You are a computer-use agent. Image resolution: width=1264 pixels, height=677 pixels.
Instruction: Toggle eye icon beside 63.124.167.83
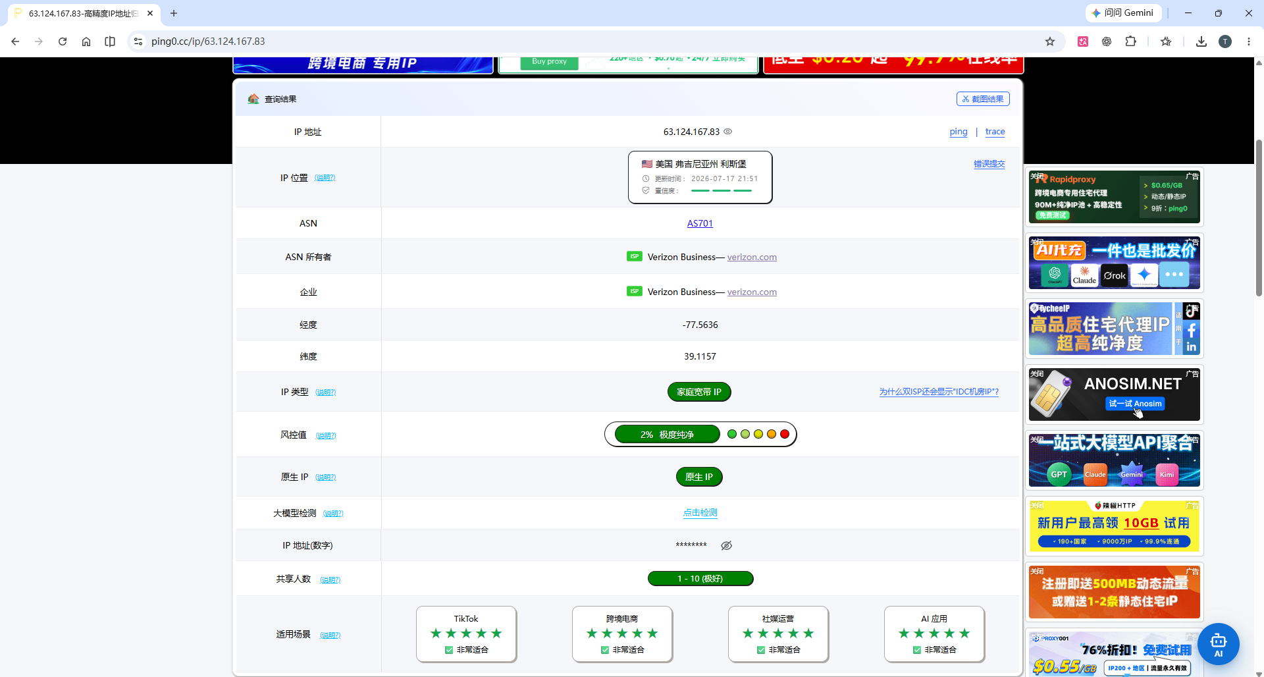(x=728, y=131)
